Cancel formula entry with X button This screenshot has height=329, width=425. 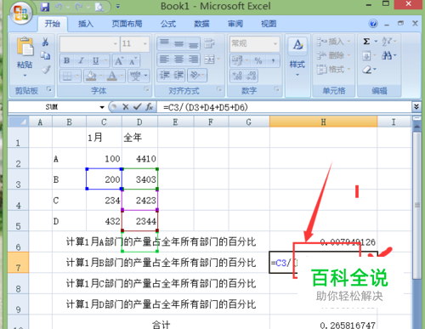[126, 107]
